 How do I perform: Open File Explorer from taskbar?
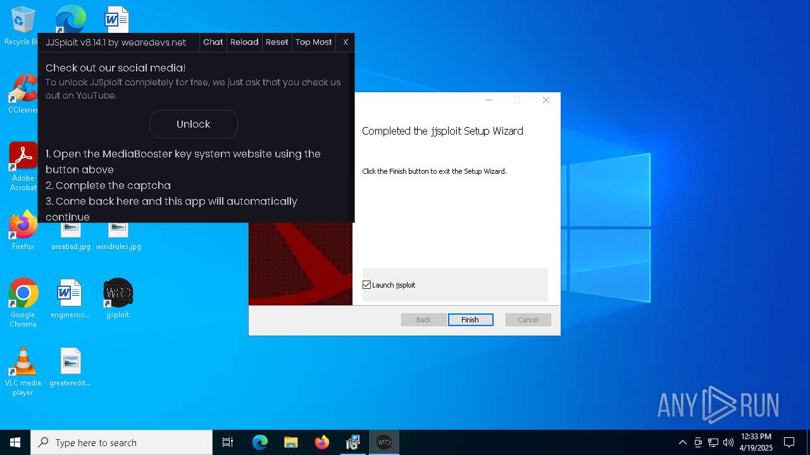[x=291, y=442]
